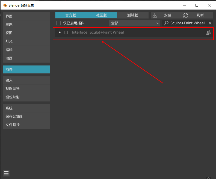Enable the Sculpt+Paint Wheel addon checkbox

(66, 32)
